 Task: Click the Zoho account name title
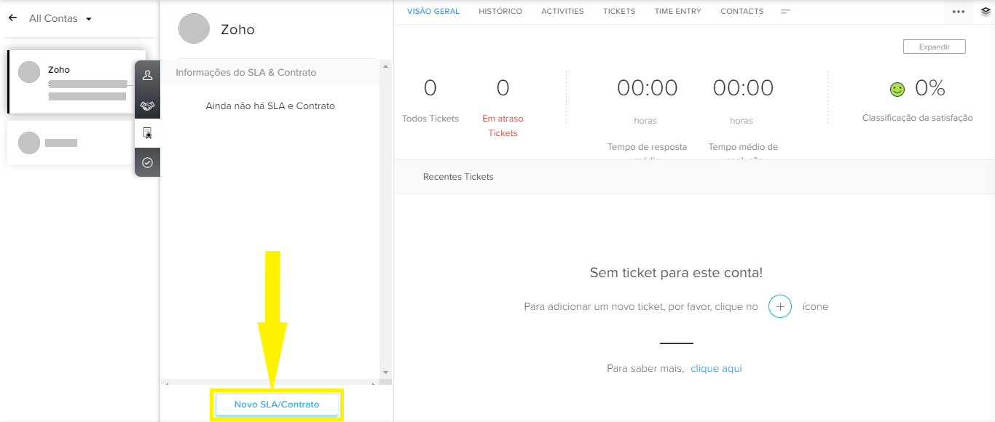click(237, 30)
